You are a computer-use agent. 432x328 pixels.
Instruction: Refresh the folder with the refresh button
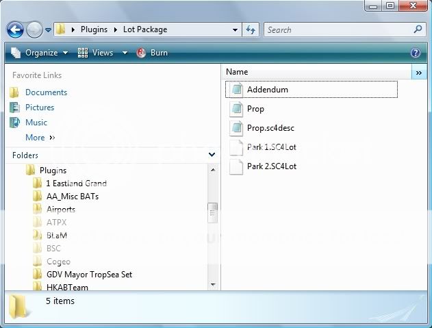(251, 29)
